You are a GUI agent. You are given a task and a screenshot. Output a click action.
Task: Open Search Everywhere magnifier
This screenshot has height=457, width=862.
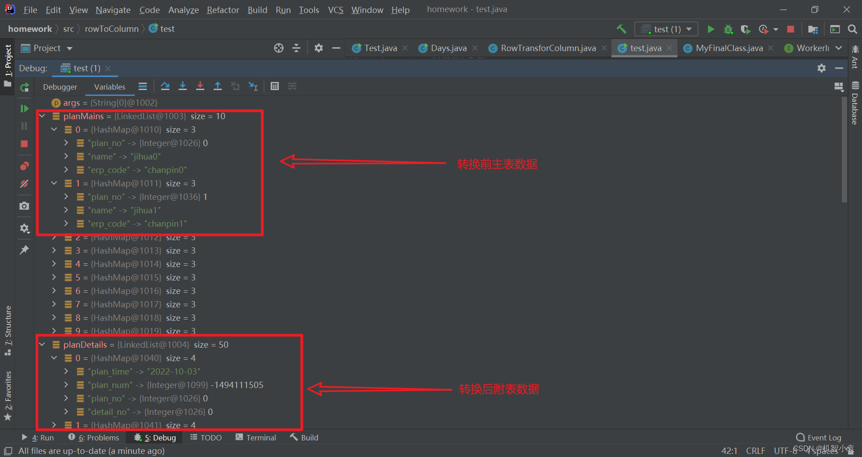852,29
